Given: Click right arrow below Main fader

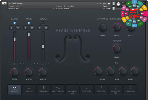Looking at the screenshot, I should pos(34,64).
